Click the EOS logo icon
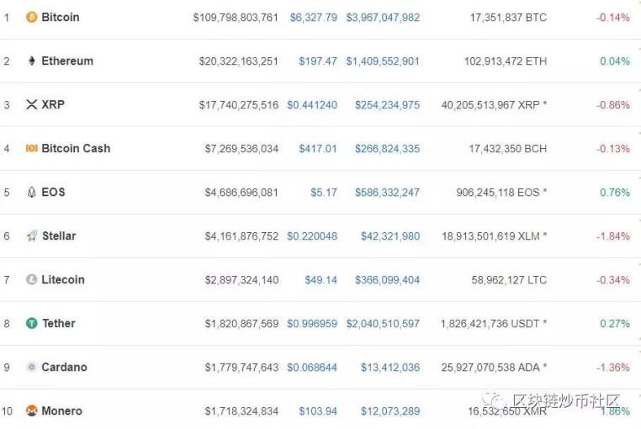 tap(32, 192)
